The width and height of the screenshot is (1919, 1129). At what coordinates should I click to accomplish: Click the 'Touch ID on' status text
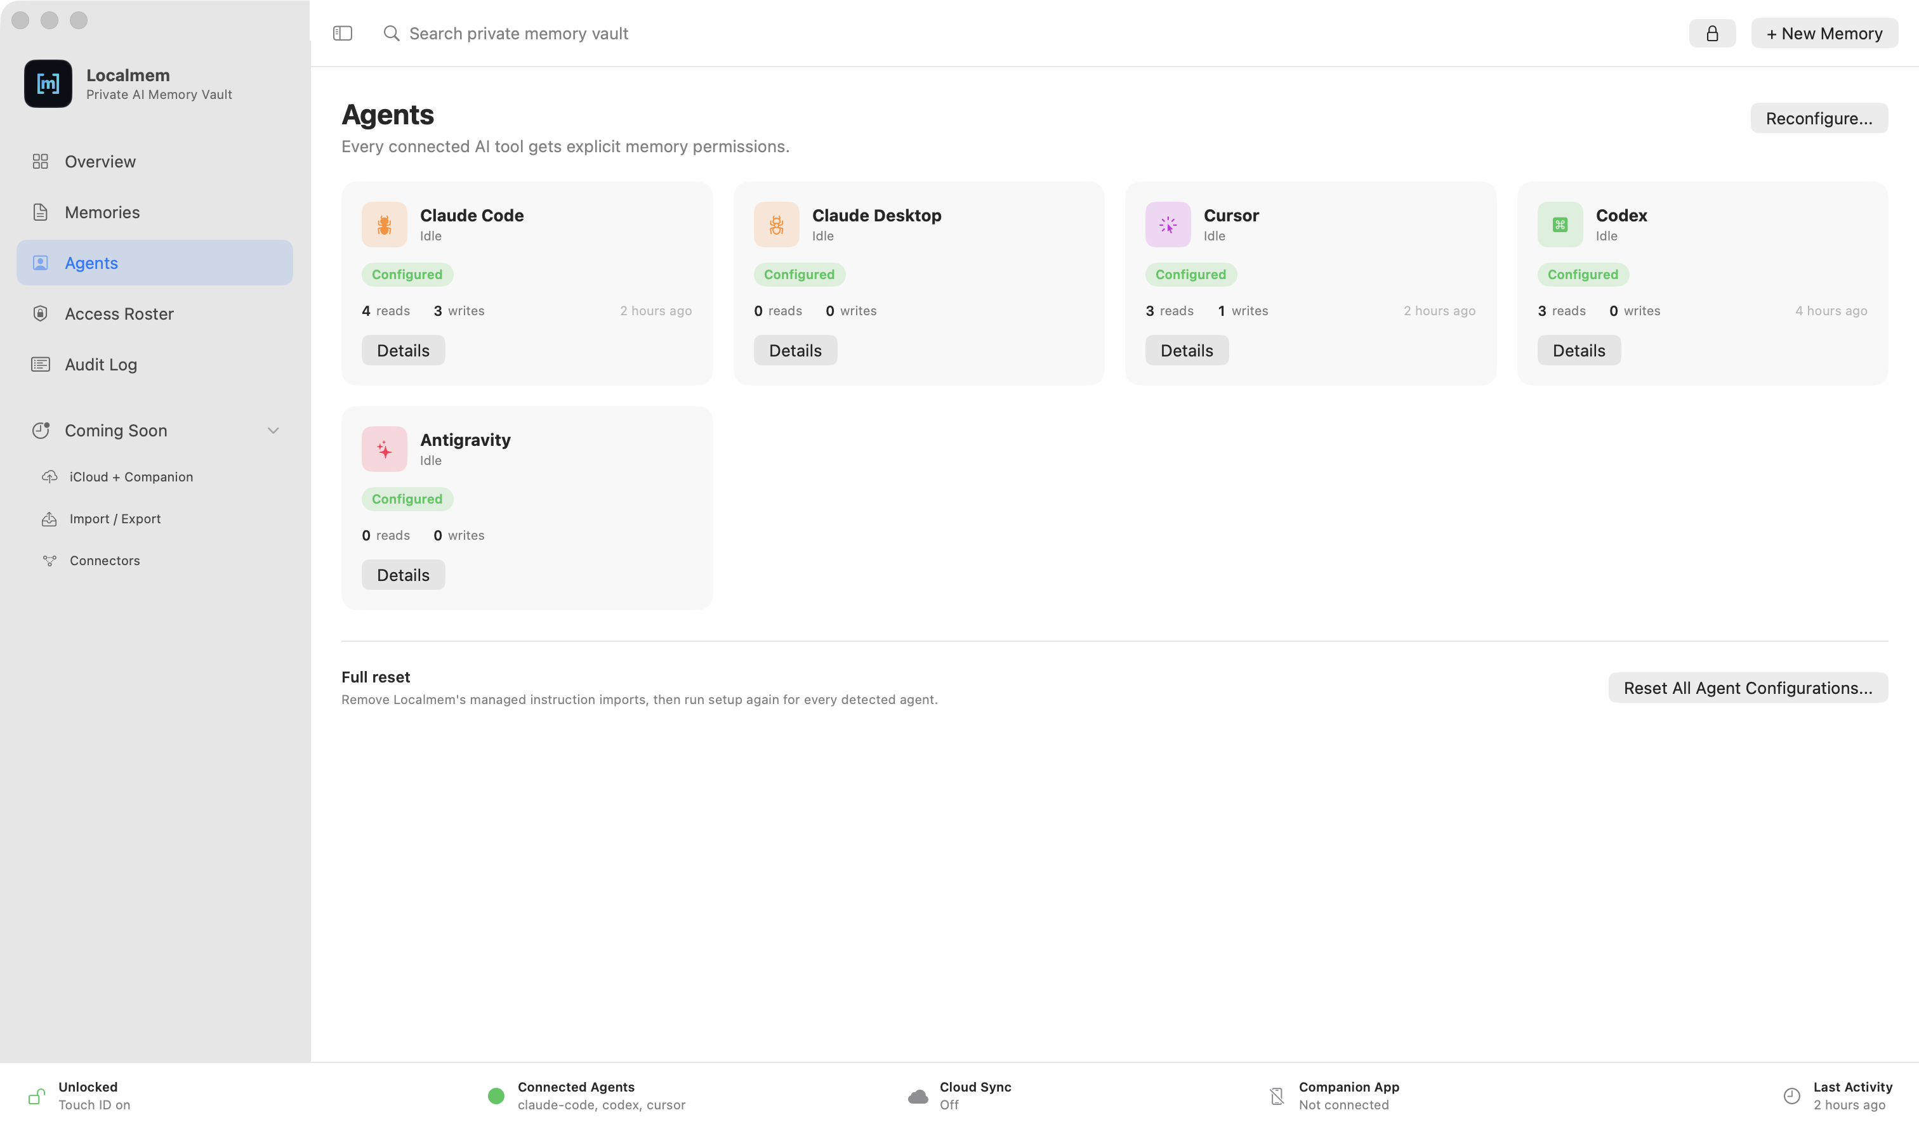[x=95, y=1105]
